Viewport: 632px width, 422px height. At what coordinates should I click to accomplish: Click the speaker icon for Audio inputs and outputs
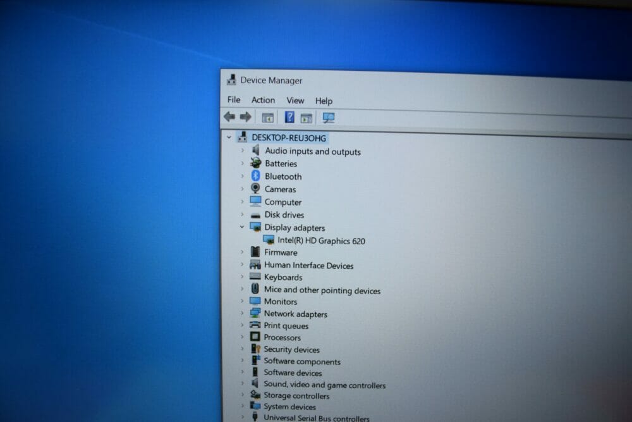(x=255, y=150)
